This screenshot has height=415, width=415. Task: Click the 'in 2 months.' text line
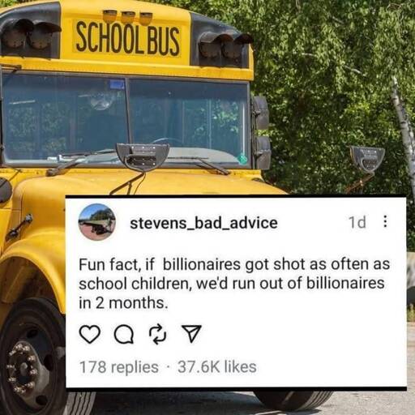(x=123, y=302)
